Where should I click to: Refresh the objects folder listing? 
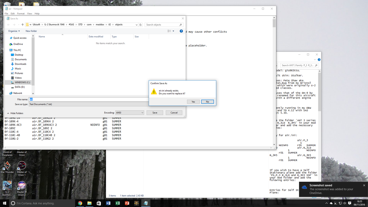141,25
